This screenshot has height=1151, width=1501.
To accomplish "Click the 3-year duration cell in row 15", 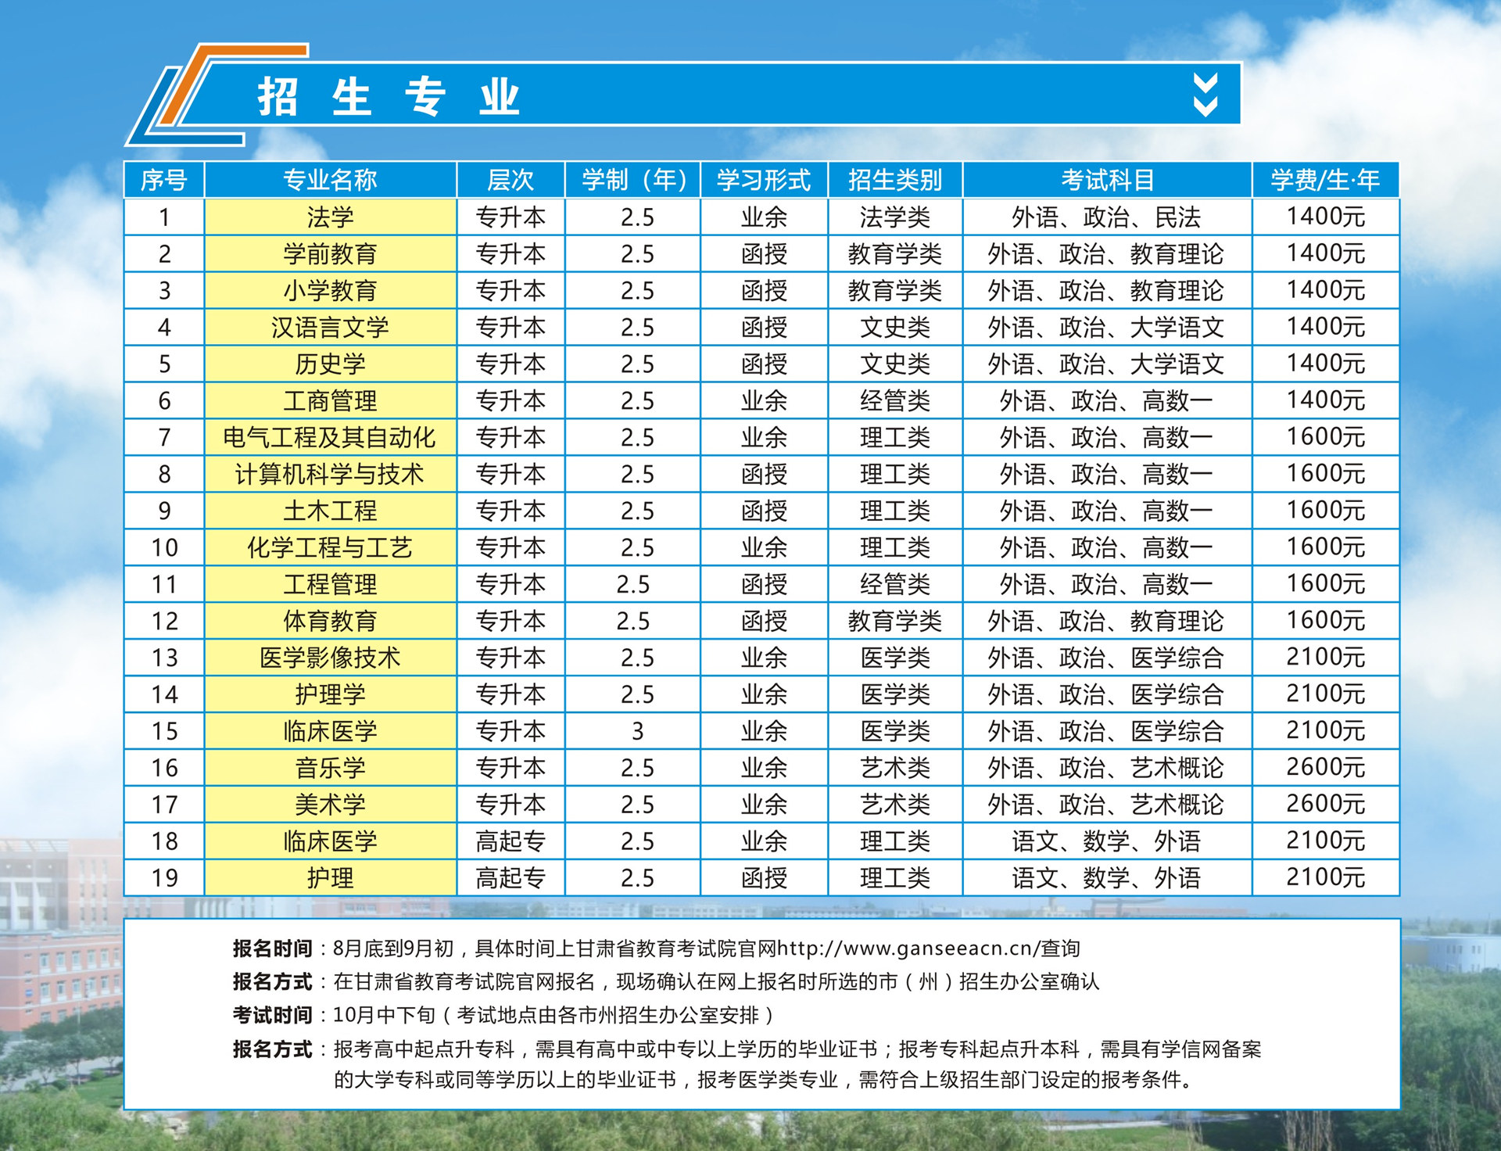I will [632, 732].
